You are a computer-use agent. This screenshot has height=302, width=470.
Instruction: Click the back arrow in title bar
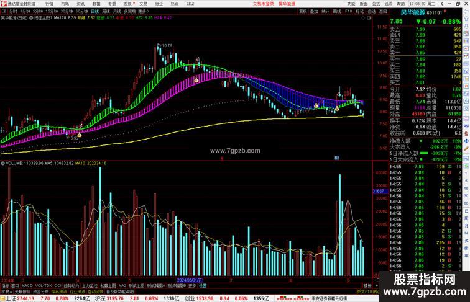coord(442,4)
